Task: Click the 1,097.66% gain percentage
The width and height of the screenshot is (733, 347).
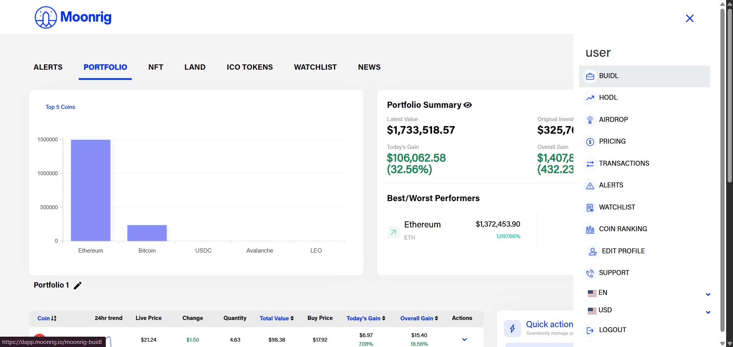Action: click(508, 236)
